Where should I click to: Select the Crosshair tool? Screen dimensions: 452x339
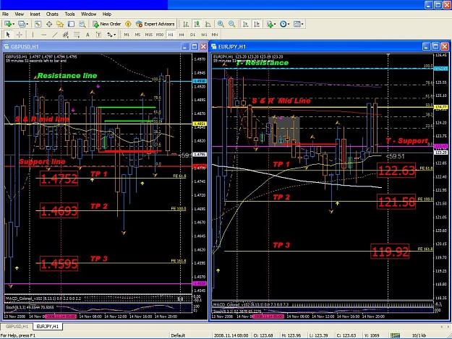pyautogui.click(x=20, y=35)
